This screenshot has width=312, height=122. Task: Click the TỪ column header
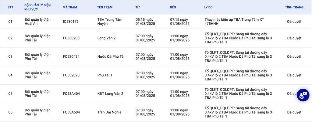pos(138,7)
